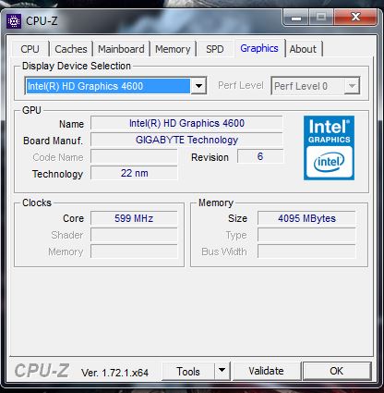
Task: Click the empty Bus Width field
Action: 306,252
